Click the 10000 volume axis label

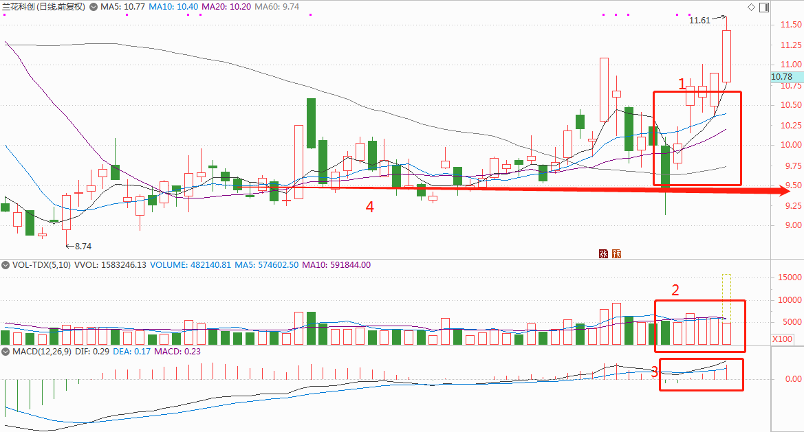click(790, 300)
